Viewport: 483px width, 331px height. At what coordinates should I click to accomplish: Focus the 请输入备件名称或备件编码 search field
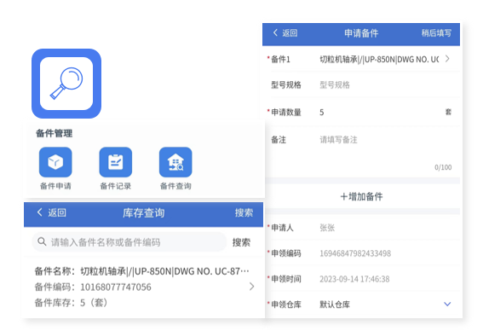[x=129, y=241]
